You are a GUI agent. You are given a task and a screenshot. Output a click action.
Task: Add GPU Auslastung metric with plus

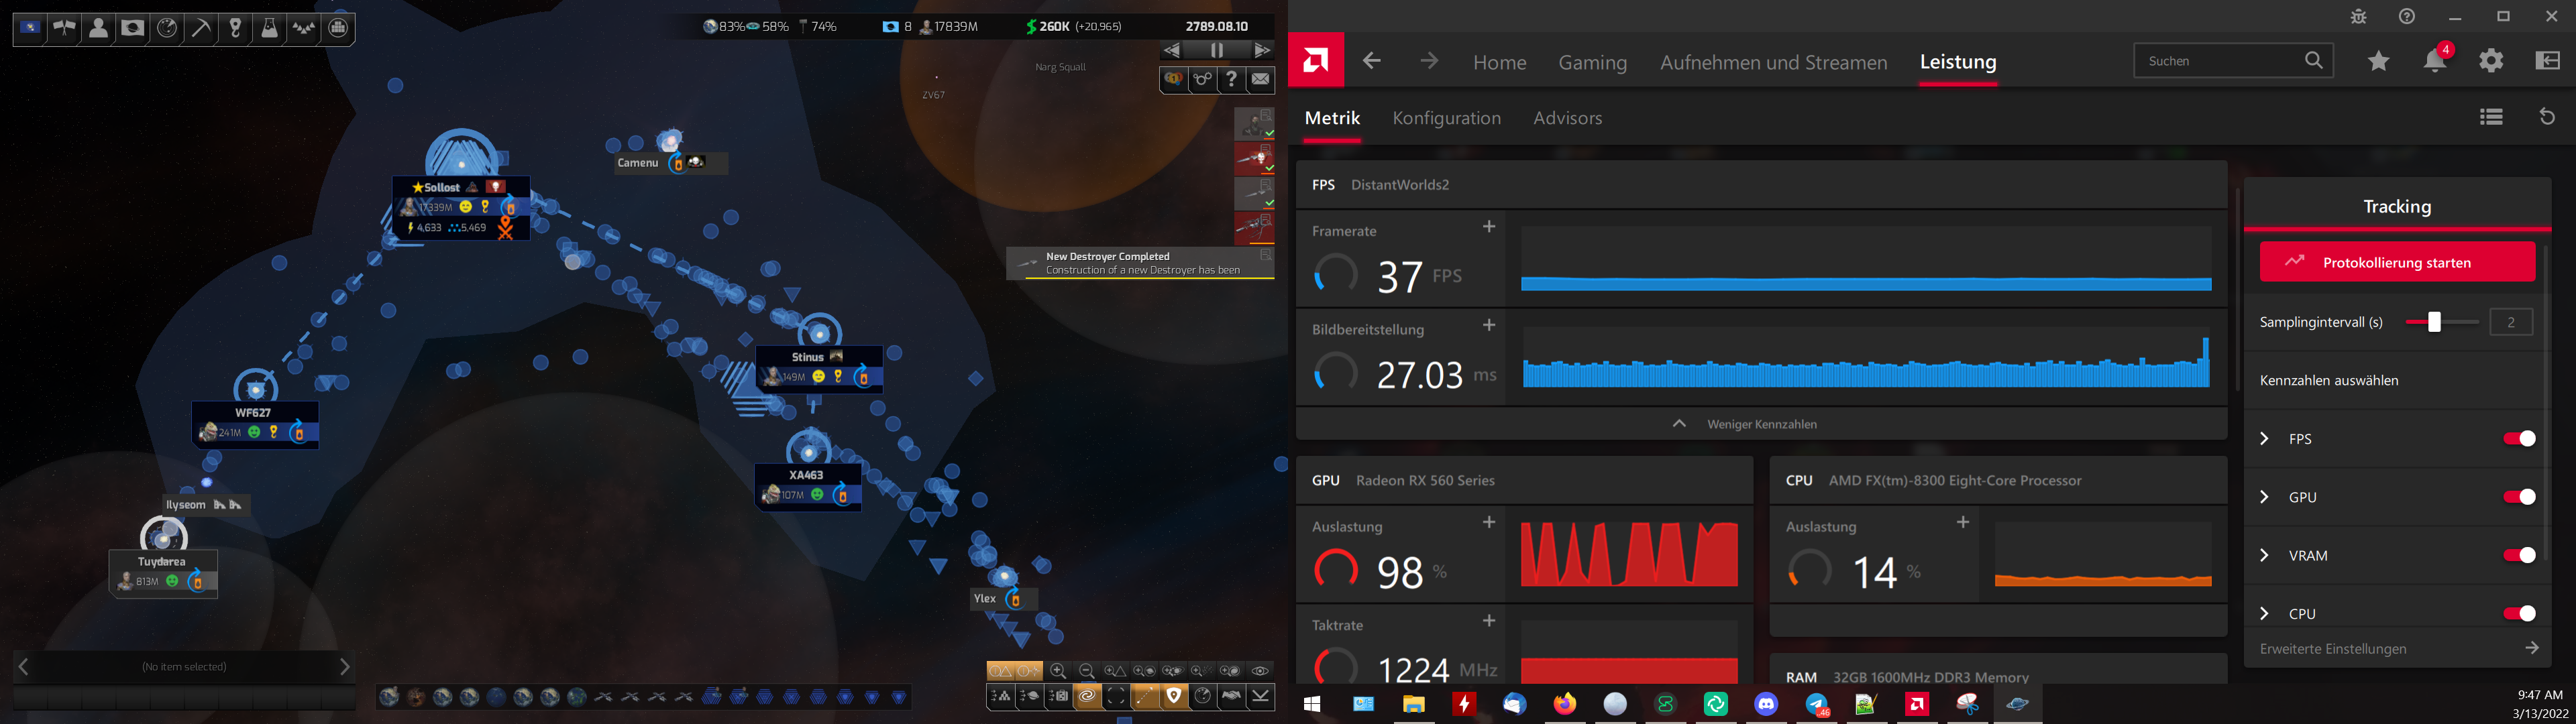click(x=1488, y=522)
